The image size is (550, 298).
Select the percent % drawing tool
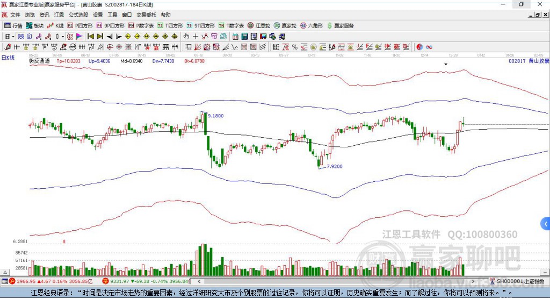pyautogui.click(x=295, y=47)
